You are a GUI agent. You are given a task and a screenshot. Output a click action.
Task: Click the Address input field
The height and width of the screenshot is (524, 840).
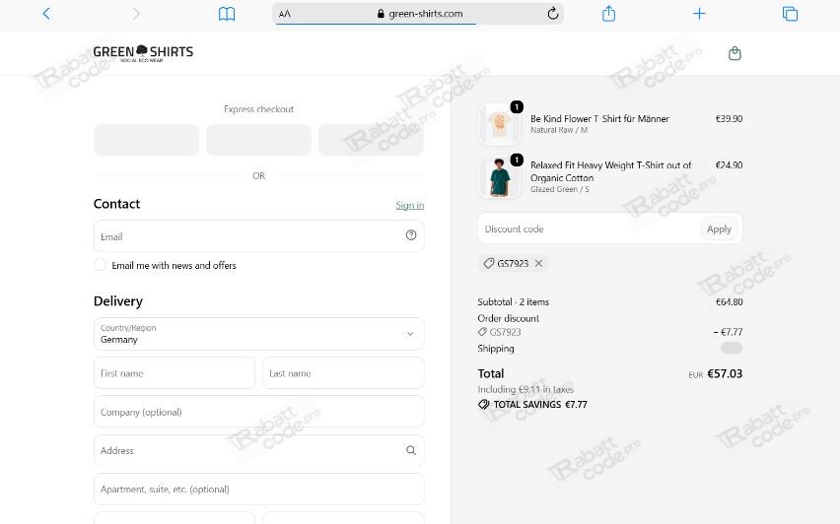pyautogui.click(x=258, y=450)
